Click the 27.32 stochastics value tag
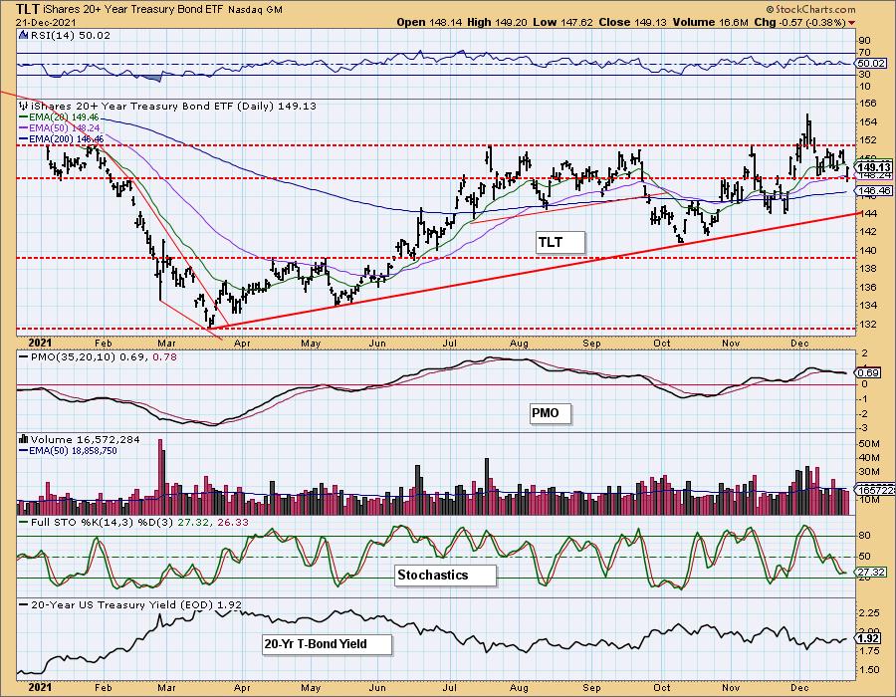896x697 pixels. tap(871, 572)
